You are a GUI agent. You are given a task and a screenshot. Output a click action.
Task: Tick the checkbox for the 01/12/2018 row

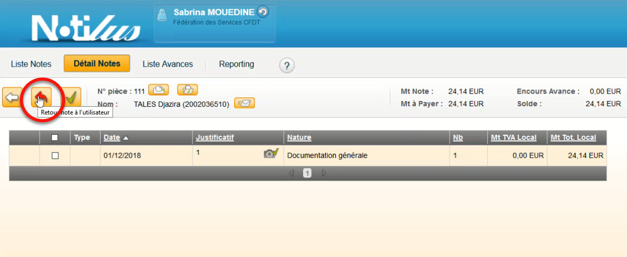[55, 156]
